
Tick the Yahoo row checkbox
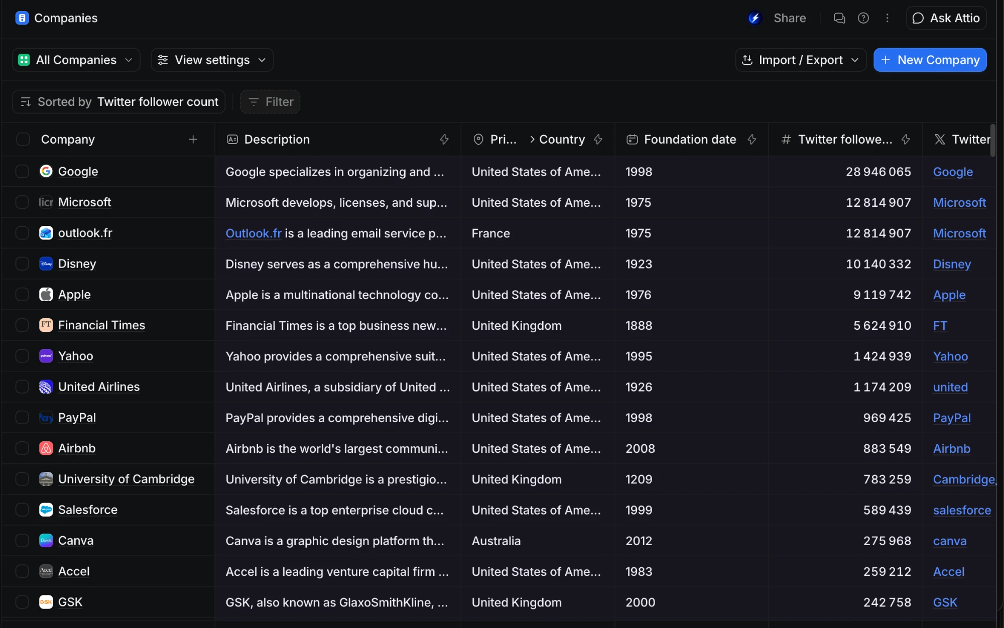22,356
